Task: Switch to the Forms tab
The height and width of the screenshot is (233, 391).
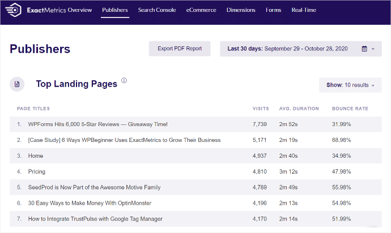Action: point(273,10)
